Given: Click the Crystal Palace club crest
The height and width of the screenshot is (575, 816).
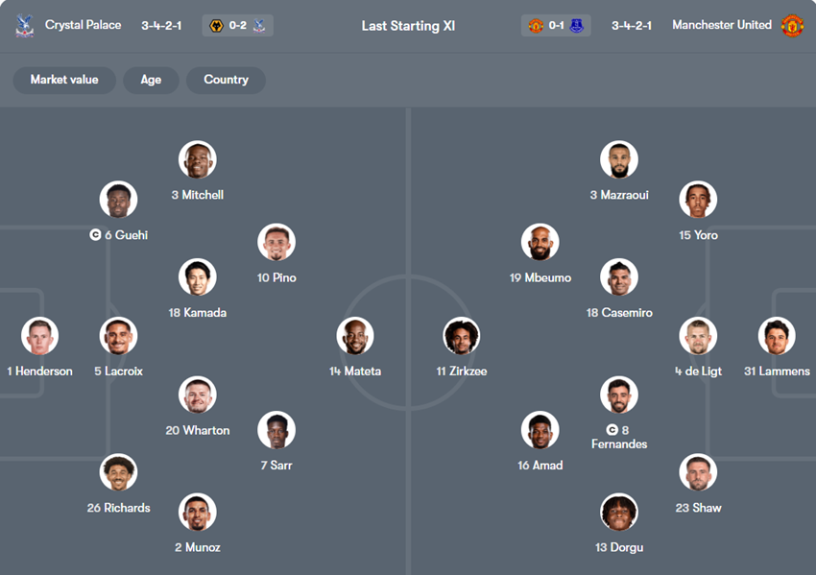Looking at the screenshot, I should pos(25,26).
